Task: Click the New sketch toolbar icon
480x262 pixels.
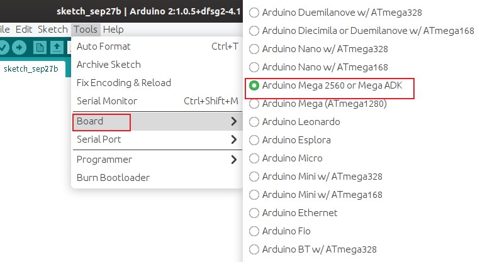Action: (x=40, y=47)
